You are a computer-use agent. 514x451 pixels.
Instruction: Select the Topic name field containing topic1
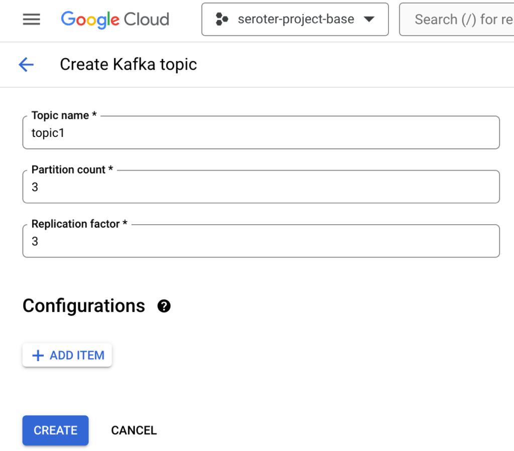click(x=261, y=132)
